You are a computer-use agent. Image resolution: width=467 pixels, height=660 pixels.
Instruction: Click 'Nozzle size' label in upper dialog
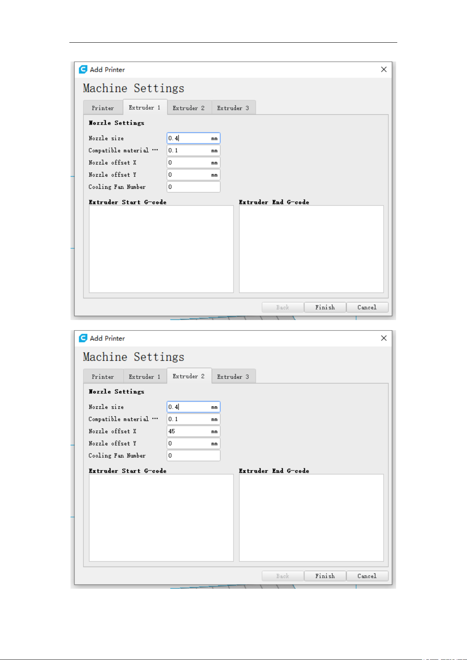(106, 138)
